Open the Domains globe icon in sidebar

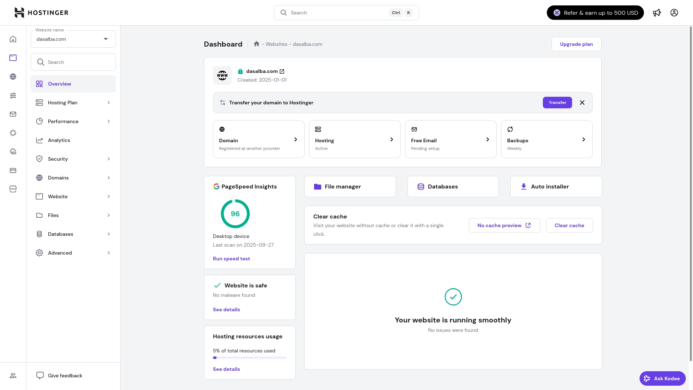pyautogui.click(x=13, y=77)
